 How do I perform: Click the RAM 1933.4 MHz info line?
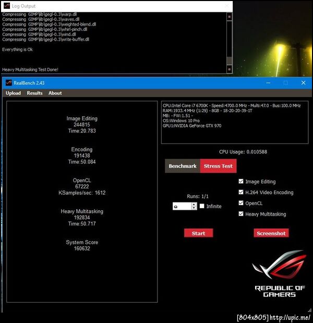coord(208,111)
